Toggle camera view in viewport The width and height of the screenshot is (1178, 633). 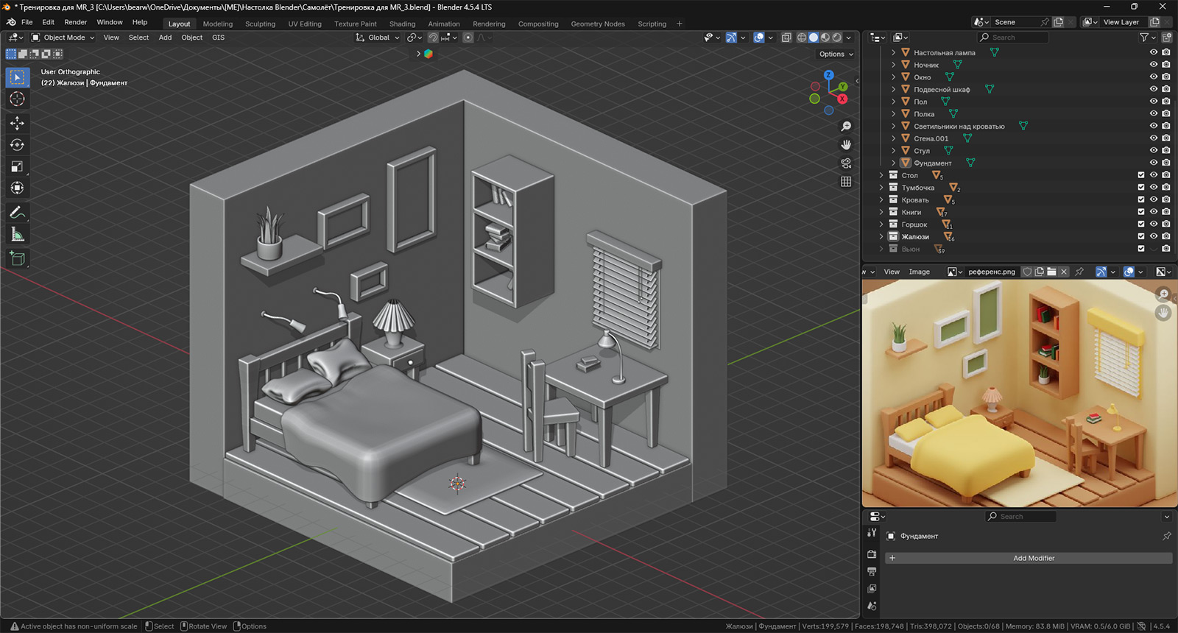tap(846, 163)
